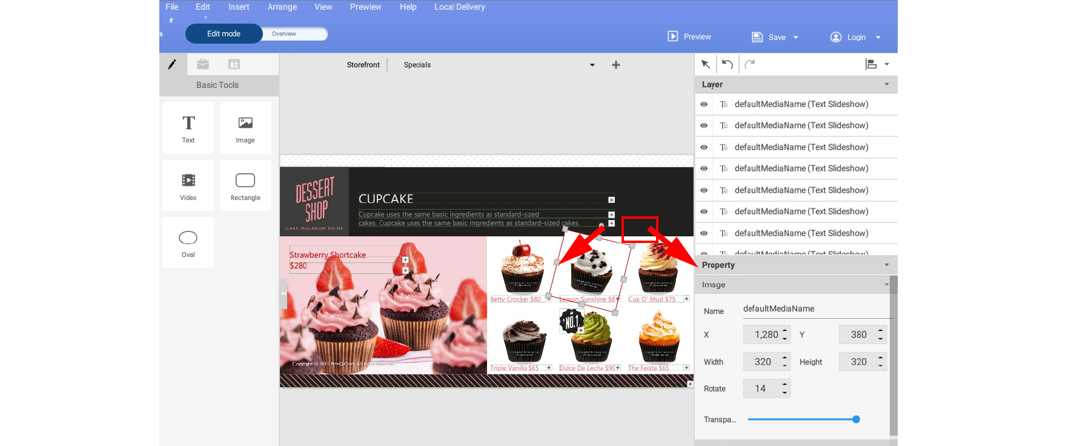Viewport: 1071px width, 446px height.
Task: Activate the selection pointer tool
Action: [x=706, y=64]
